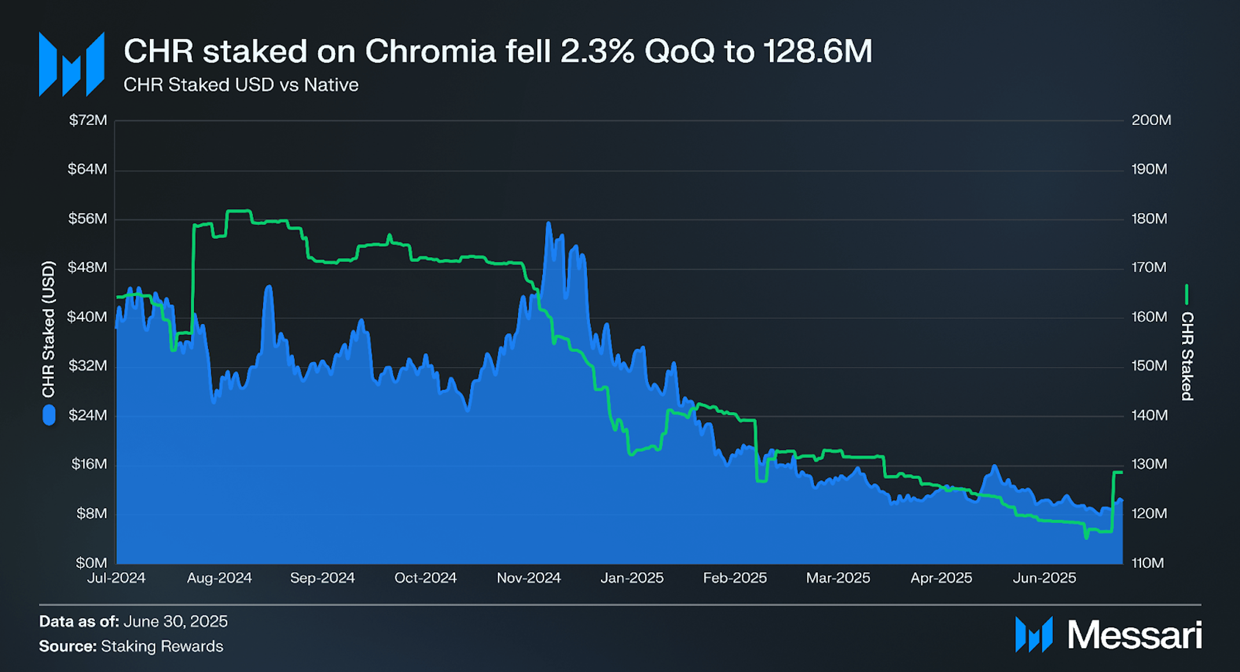This screenshot has width=1240, height=672.
Task: Click the CHR Staked (USD) axis title
Action: click(x=49, y=329)
